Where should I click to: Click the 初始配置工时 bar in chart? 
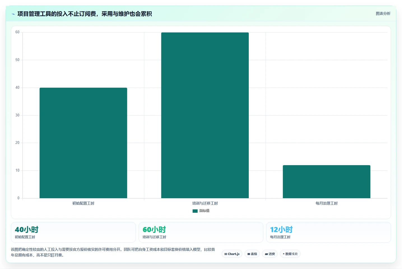83,143
